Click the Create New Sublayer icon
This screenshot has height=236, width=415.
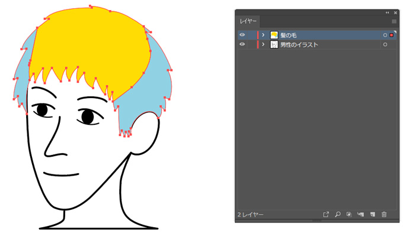pyautogui.click(x=360, y=214)
